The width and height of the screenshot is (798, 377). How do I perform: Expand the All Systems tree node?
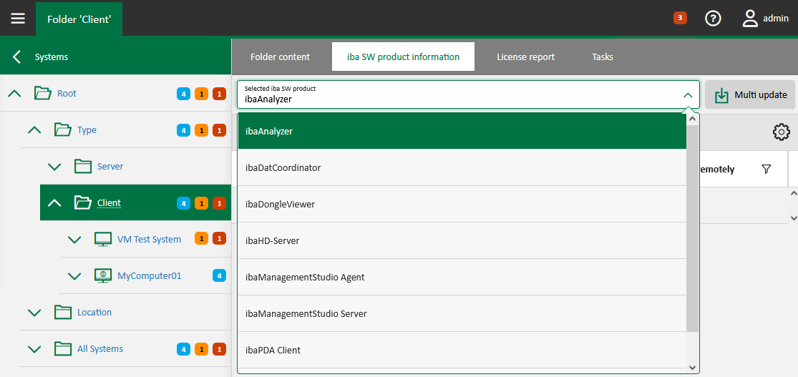tap(34, 348)
